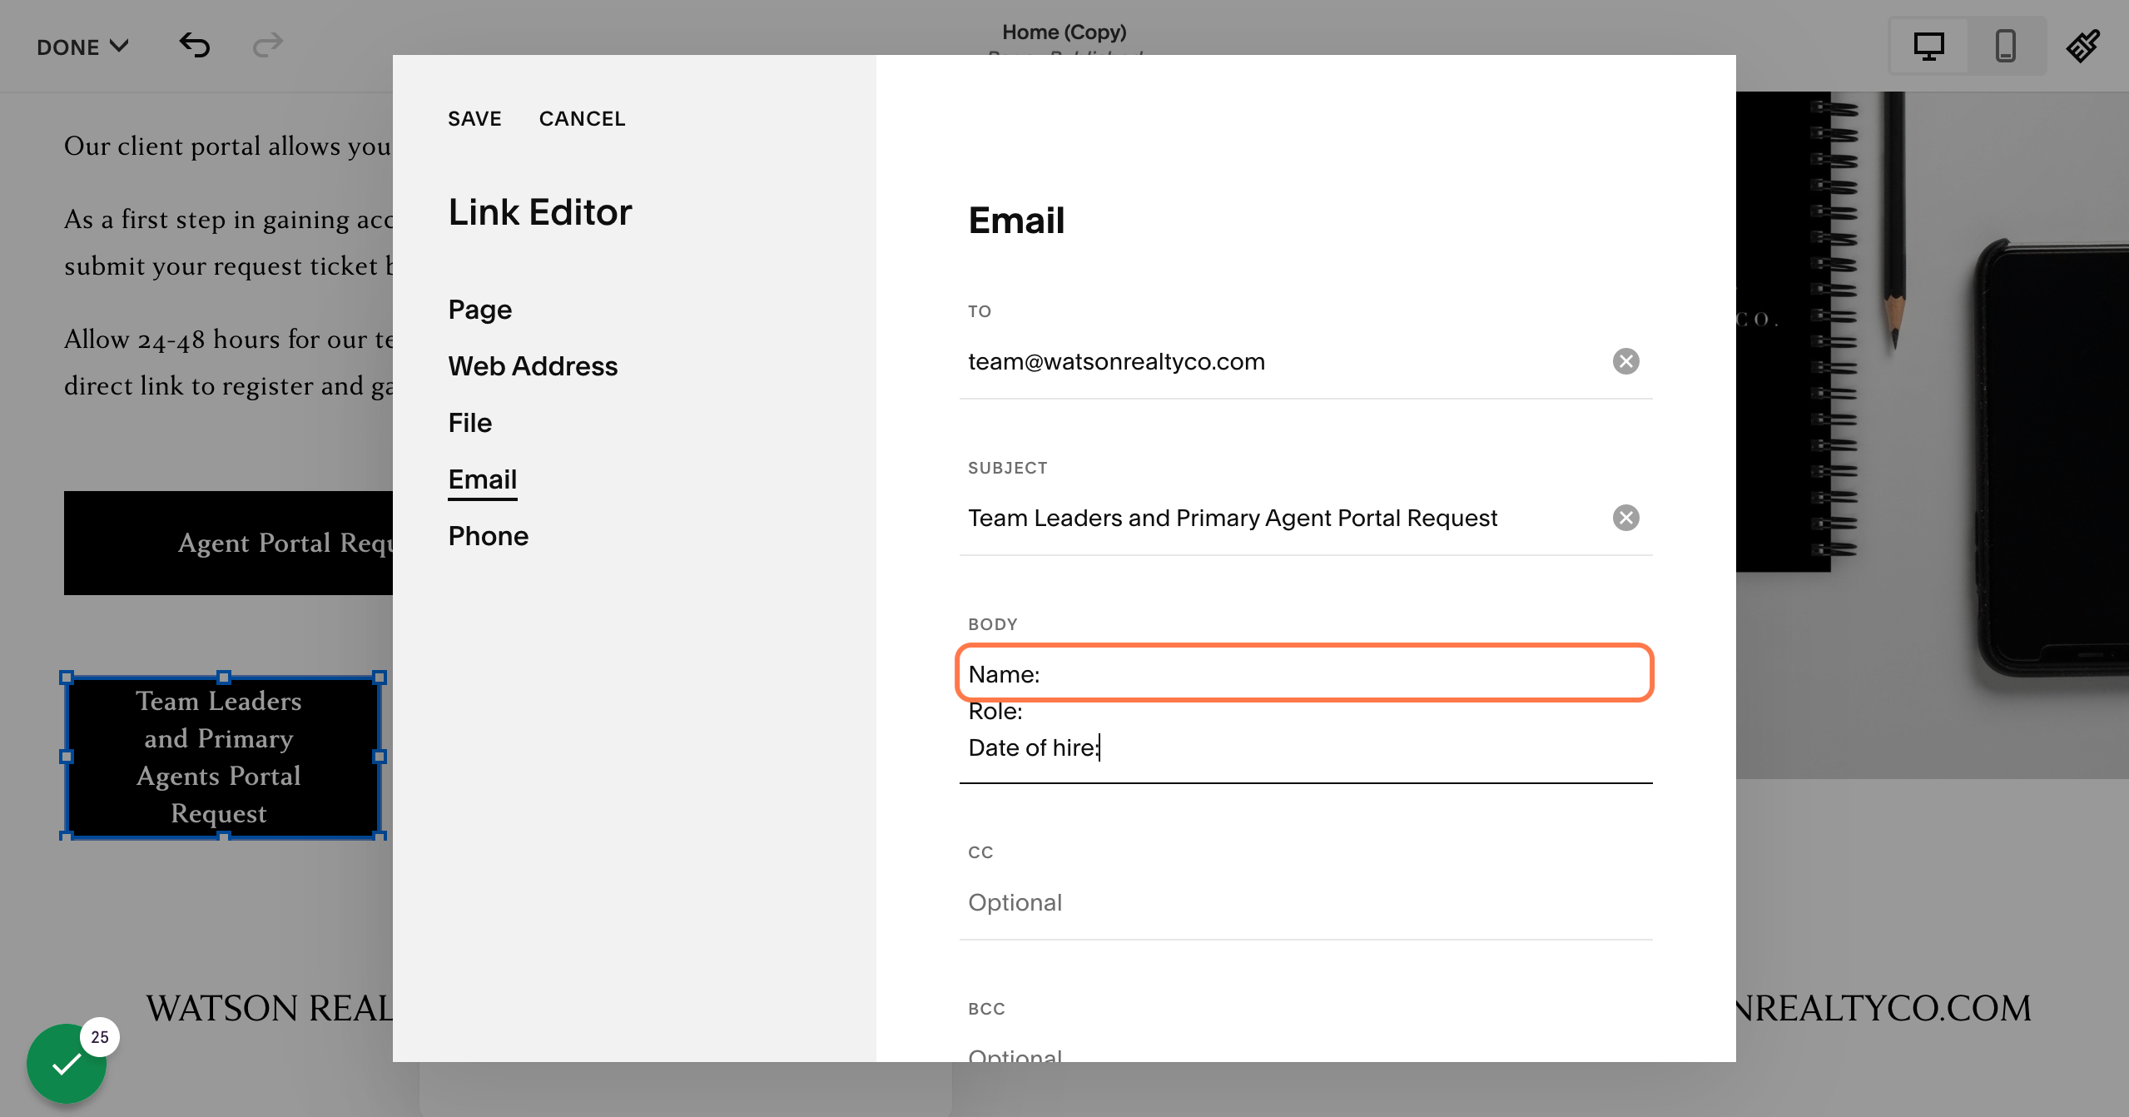Click the redo arrow icon
This screenshot has height=1117, width=2129.
[267, 45]
